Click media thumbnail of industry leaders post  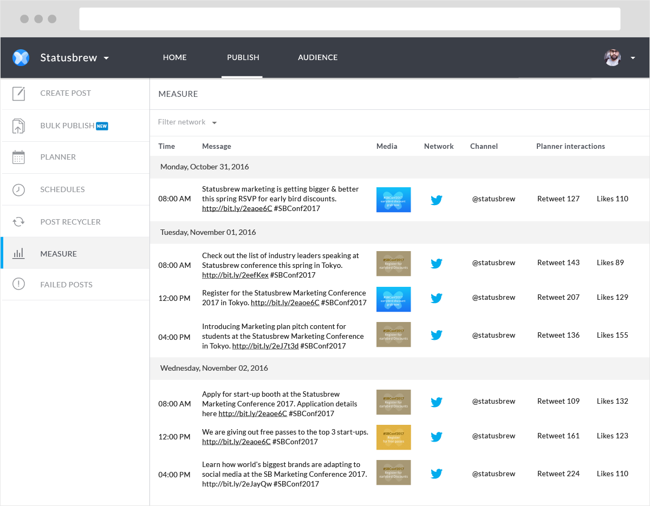tap(394, 264)
